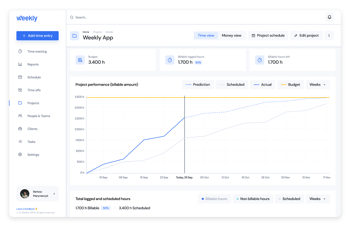Viewport: 350px width, 226px height.
Task: Hide the Scheduled line in performance chart
Action: click(232, 85)
